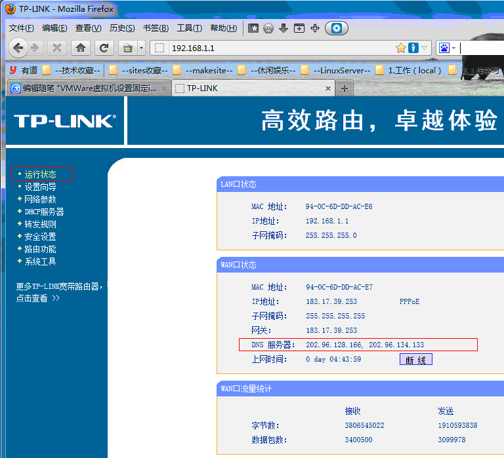Viewport: 504px width, 458px height.
Task: Click the blue rounded settings gear button
Action: pos(337,28)
